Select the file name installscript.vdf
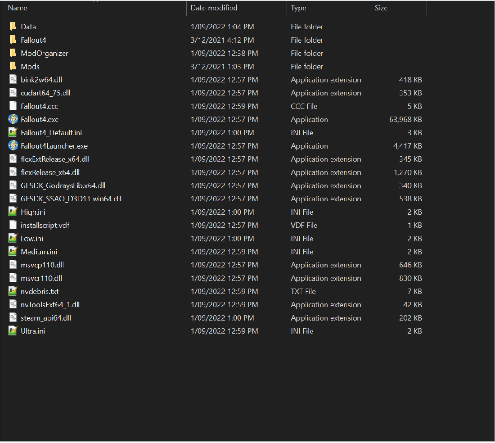This screenshot has height=443, width=495. click(x=45, y=226)
